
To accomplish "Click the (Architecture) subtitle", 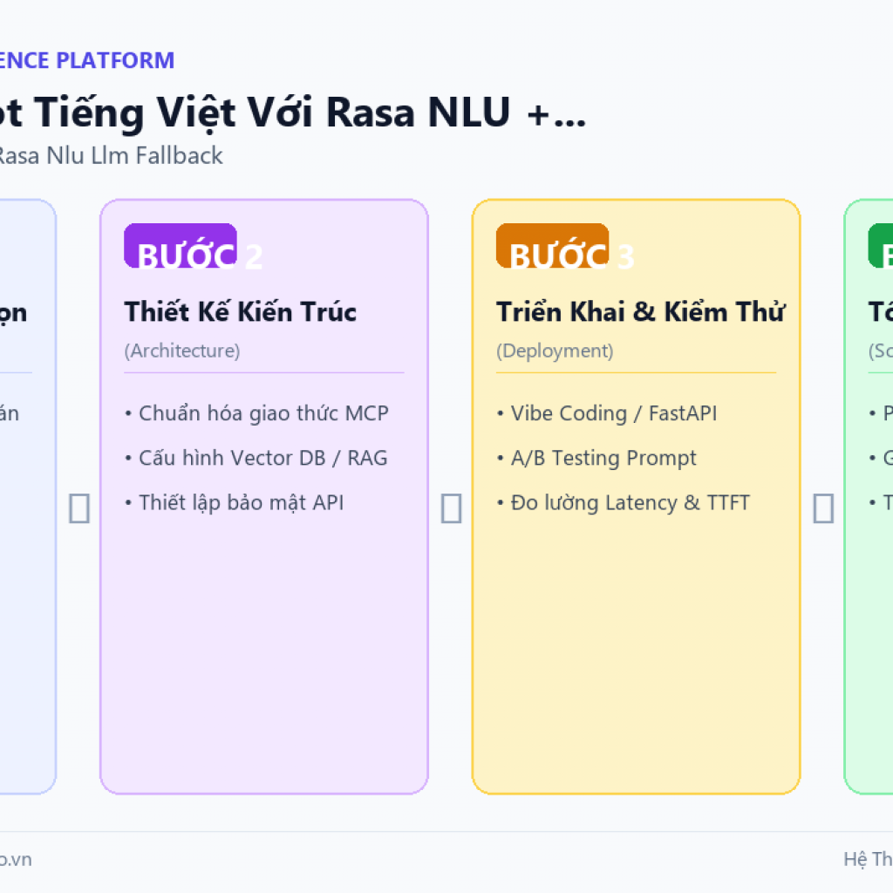I will 182,351.
